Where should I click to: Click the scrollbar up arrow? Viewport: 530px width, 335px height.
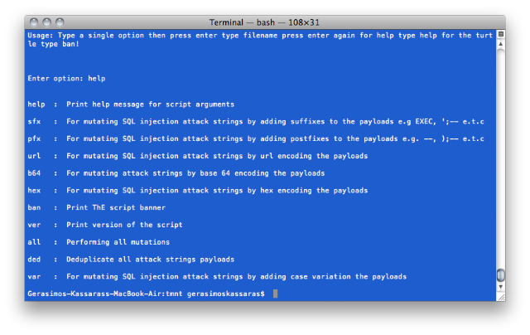(501, 44)
